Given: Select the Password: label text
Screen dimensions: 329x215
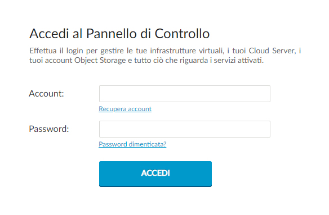Looking at the screenshot, I should (49, 129).
